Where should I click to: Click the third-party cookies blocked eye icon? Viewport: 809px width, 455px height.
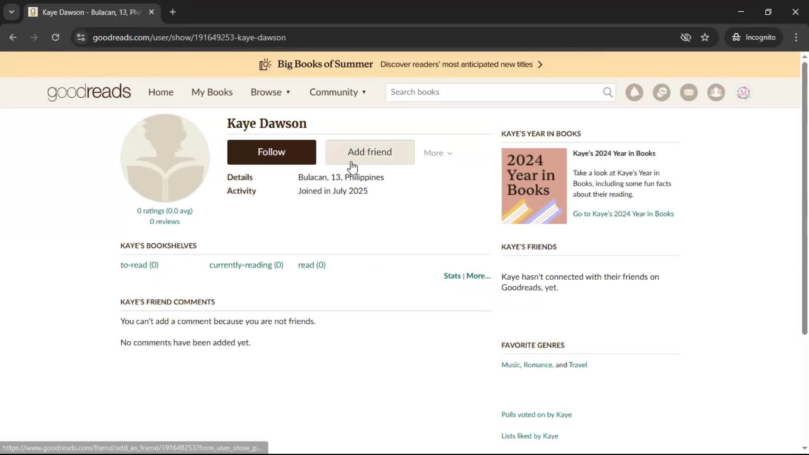[686, 37]
